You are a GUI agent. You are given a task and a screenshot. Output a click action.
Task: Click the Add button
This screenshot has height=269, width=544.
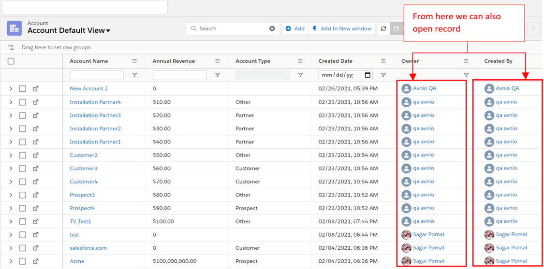tap(295, 29)
